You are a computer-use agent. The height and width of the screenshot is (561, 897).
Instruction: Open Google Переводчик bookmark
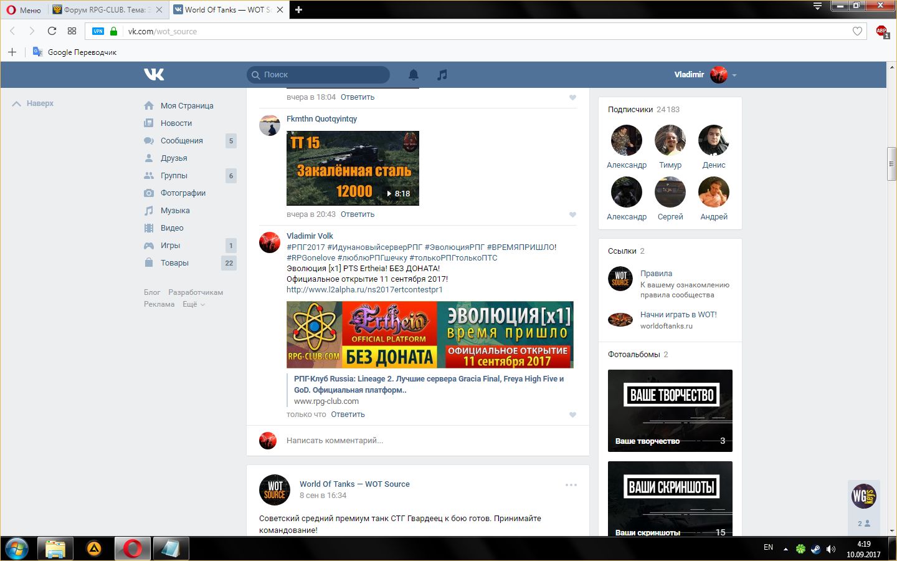[75, 52]
